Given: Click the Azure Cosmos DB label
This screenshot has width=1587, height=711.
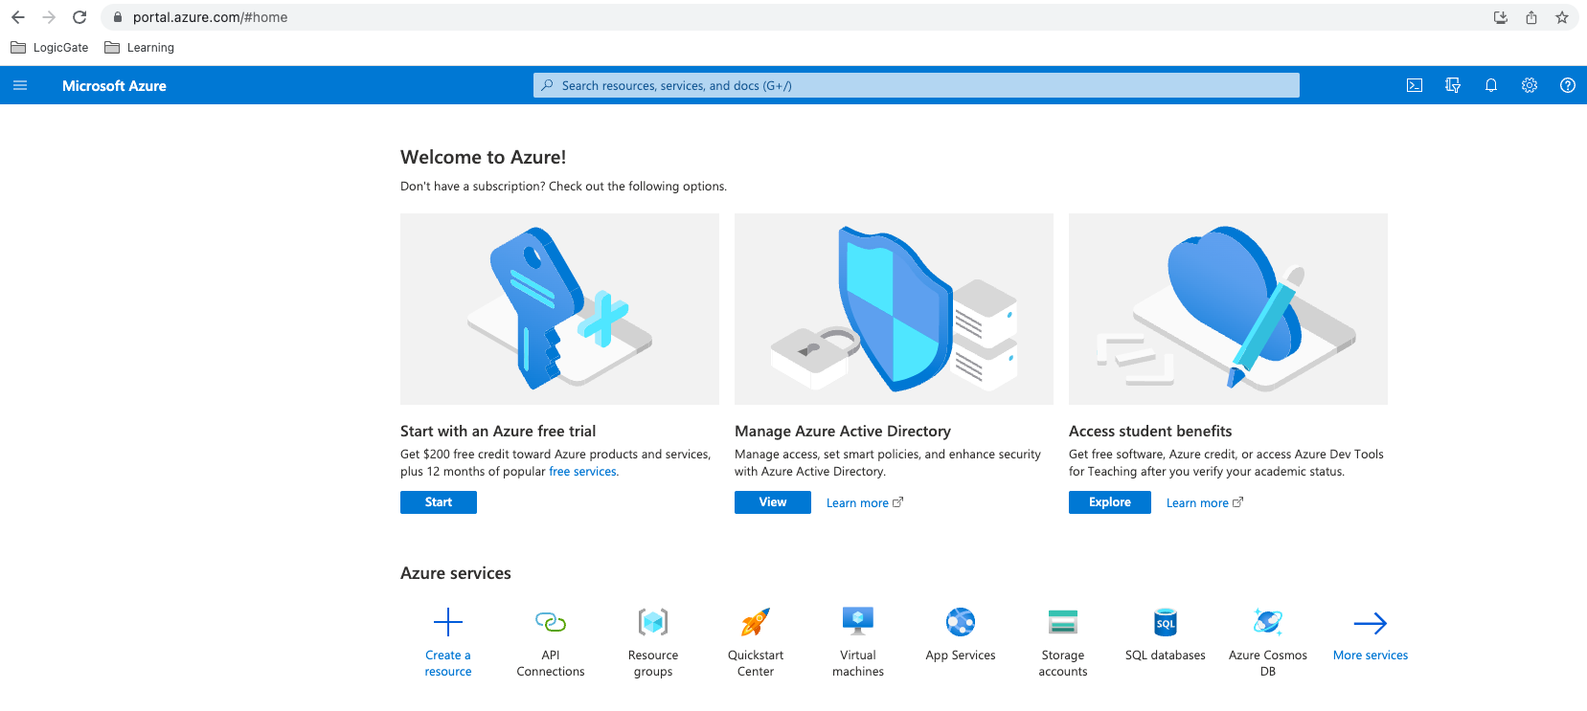Looking at the screenshot, I should (1268, 663).
